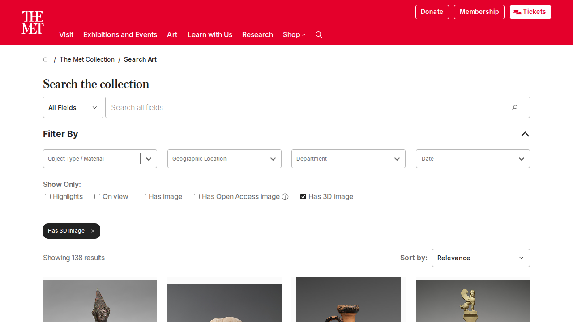
Task: Open the Exhibitions and Events menu
Action: pyautogui.click(x=120, y=34)
